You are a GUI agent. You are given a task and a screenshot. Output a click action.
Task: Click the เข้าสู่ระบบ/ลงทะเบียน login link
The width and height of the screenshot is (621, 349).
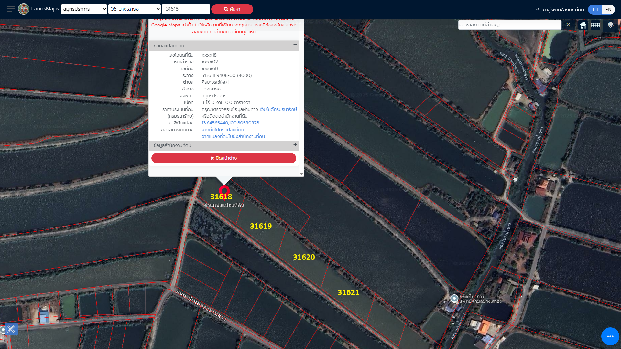pos(563,10)
